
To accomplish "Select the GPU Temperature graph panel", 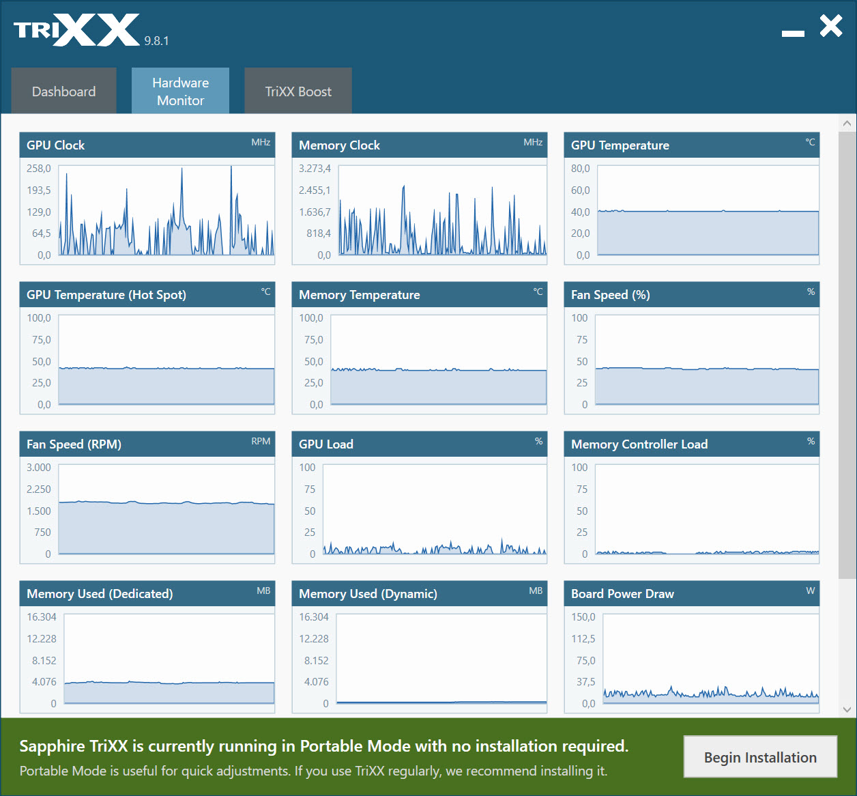I will click(x=708, y=210).
